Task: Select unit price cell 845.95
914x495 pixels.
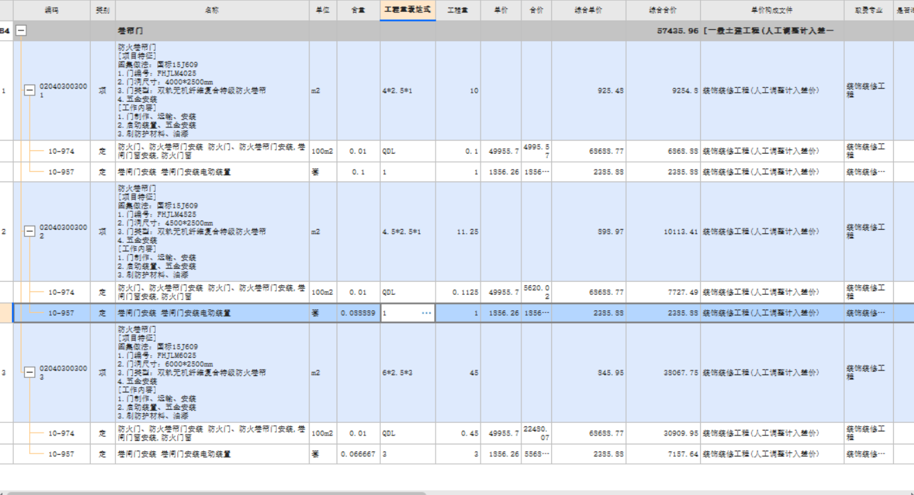Action: [x=589, y=373]
